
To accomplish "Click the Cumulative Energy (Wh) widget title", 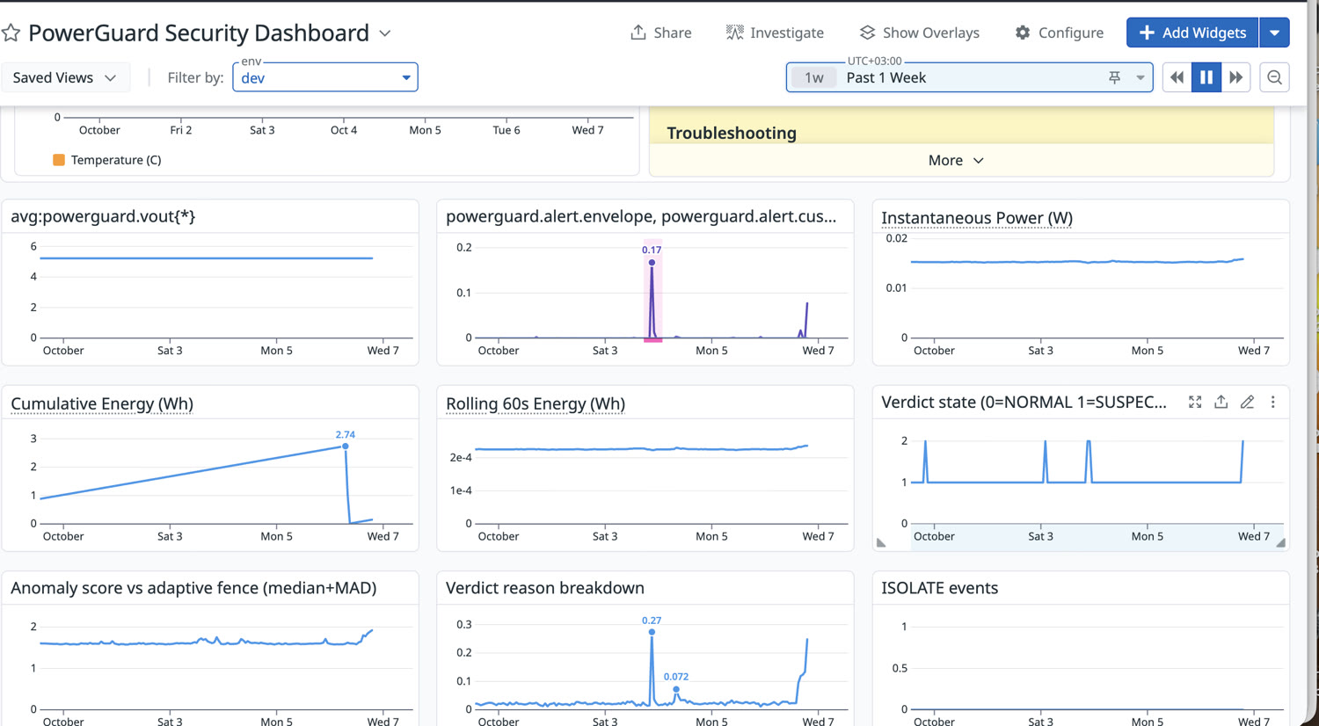I will [x=102, y=403].
